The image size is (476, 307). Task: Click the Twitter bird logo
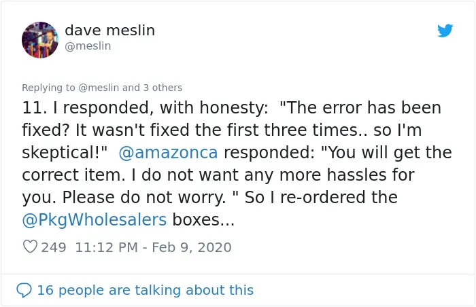(x=445, y=31)
